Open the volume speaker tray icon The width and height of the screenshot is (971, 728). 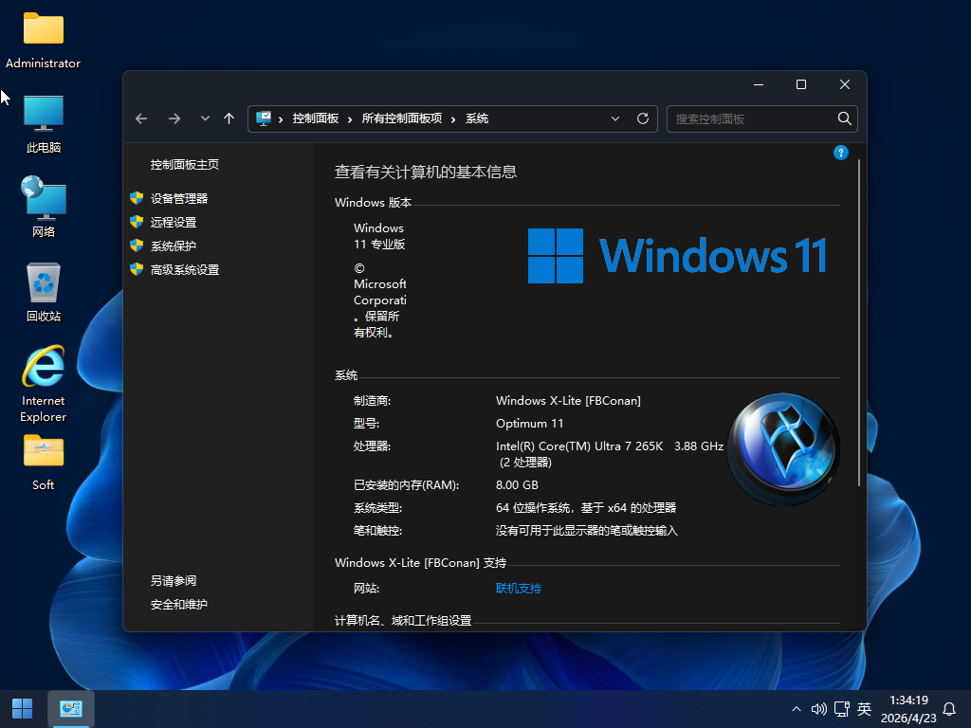click(x=818, y=709)
